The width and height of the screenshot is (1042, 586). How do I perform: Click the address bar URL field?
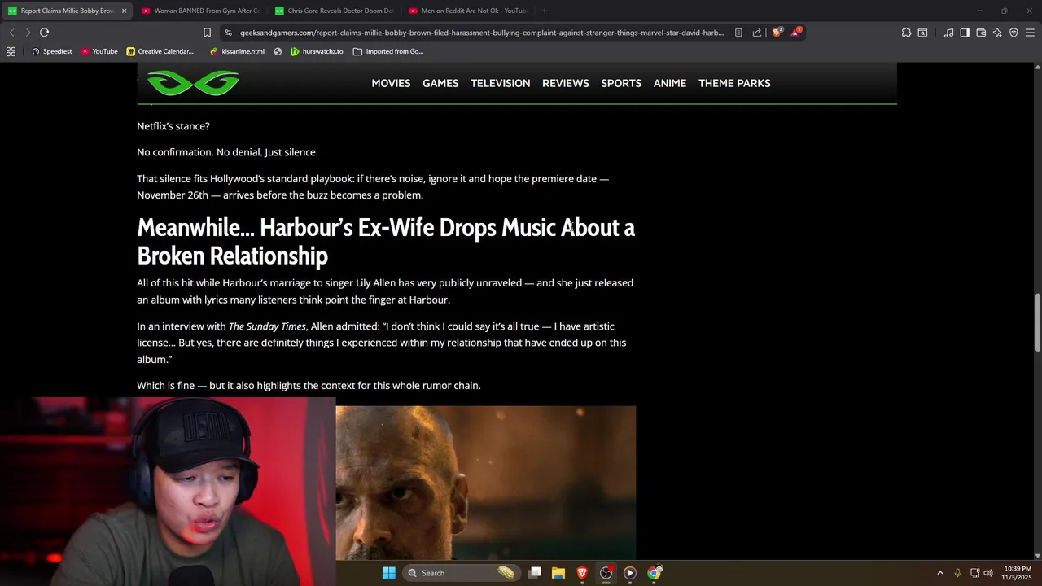tap(481, 33)
